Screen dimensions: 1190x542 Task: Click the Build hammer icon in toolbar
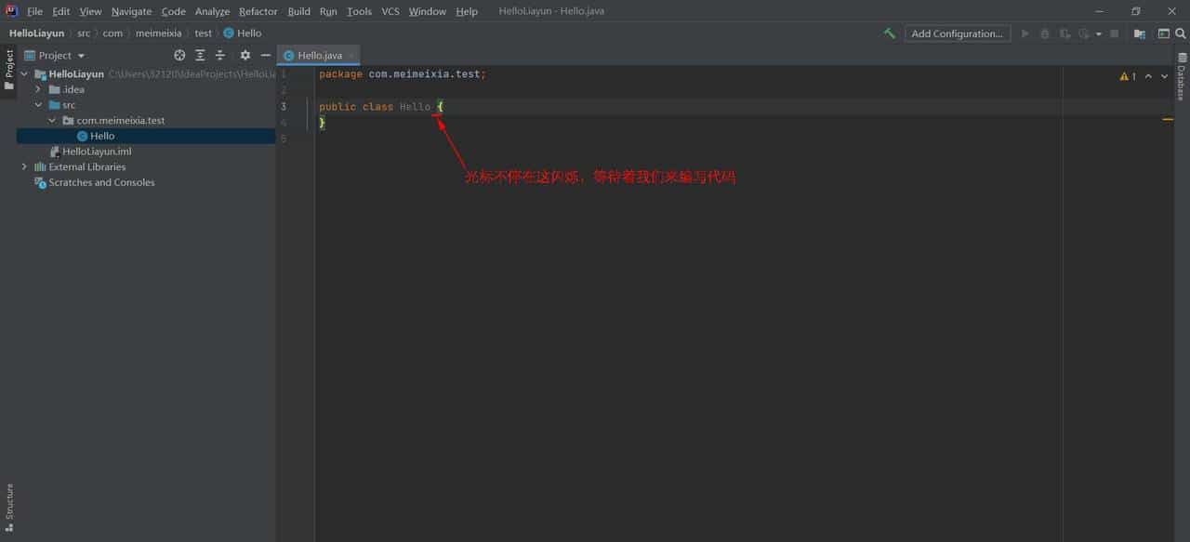point(889,33)
